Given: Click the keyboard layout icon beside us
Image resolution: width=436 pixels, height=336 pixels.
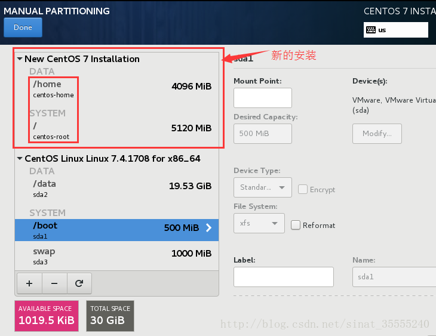Looking at the screenshot, I should pos(371,30).
